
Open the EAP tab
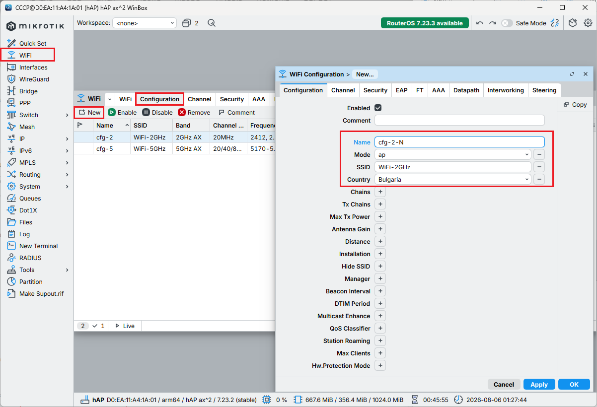[x=401, y=90]
